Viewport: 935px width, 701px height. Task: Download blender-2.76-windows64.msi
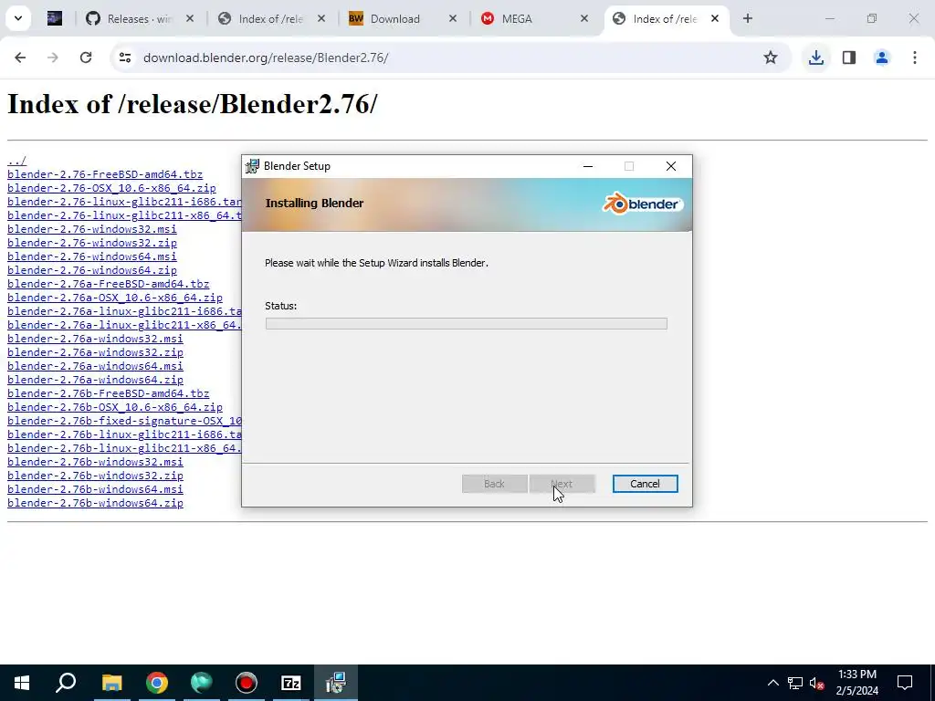point(92,256)
